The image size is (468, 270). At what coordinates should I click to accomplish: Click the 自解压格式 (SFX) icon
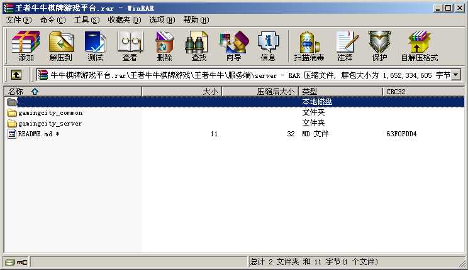(420, 46)
